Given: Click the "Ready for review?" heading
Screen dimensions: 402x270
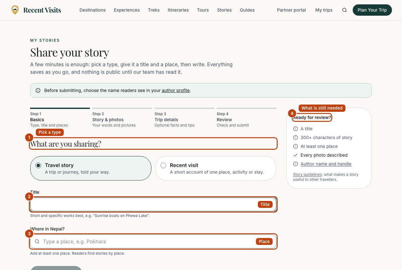Looking at the screenshot, I should coord(312,118).
